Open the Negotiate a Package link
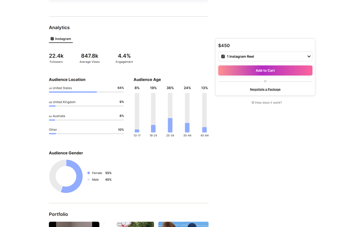The image size is (364, 227). [265, 89]
